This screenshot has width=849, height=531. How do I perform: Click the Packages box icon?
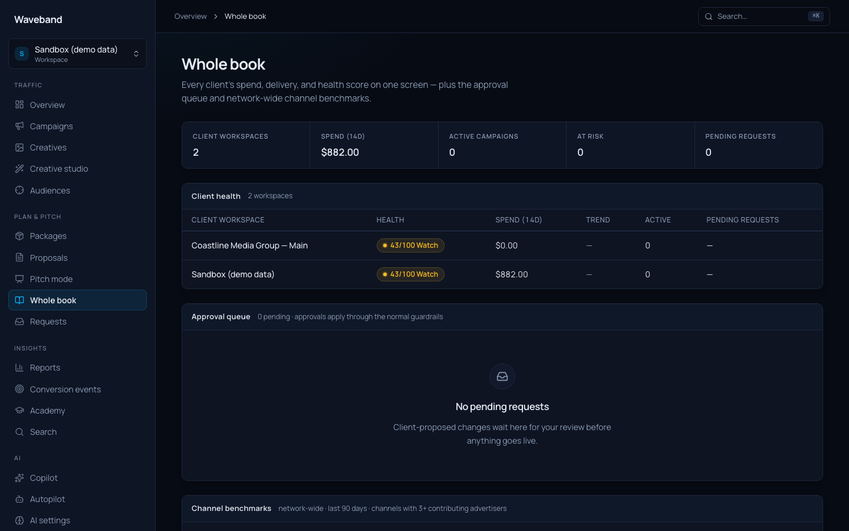click(x=19, y=236)
